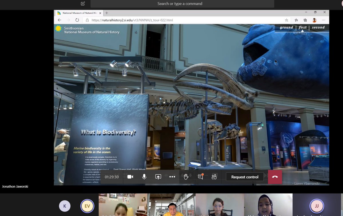Minimize the shared browser window
Image resolution: width=343 pixels, height=216 pixels.
306,12
